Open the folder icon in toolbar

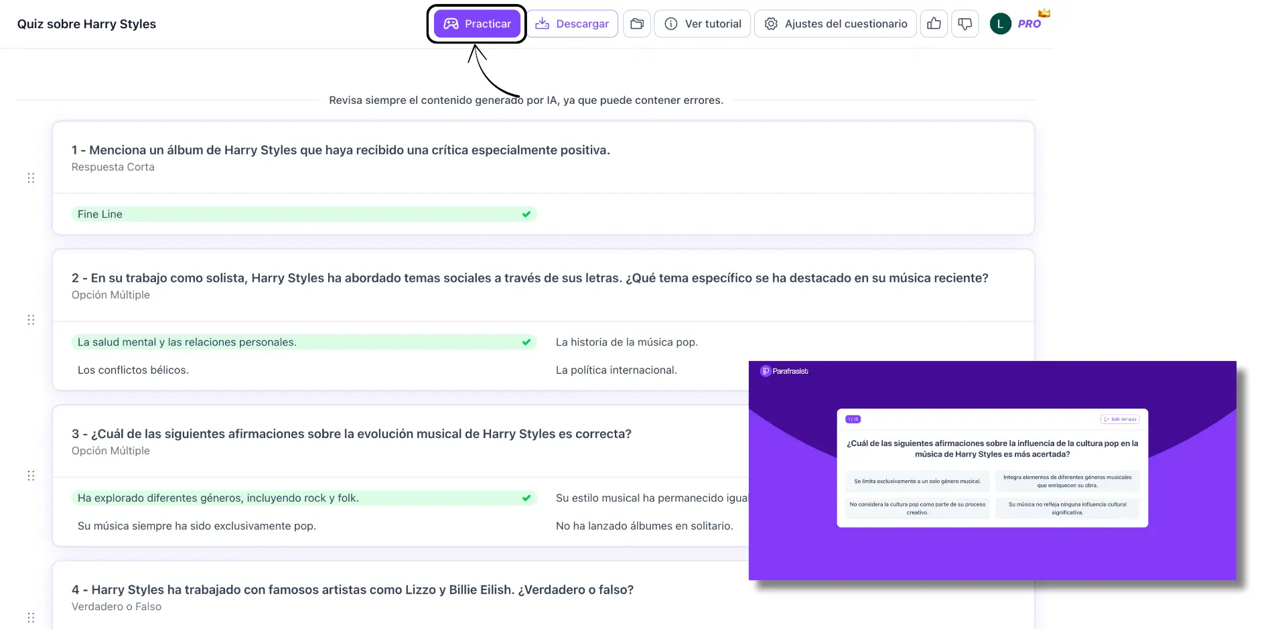click(x=637, y=24)
